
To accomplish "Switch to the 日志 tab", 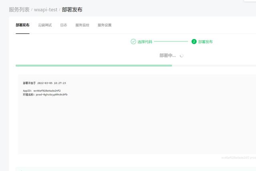I will coord(64,25).
